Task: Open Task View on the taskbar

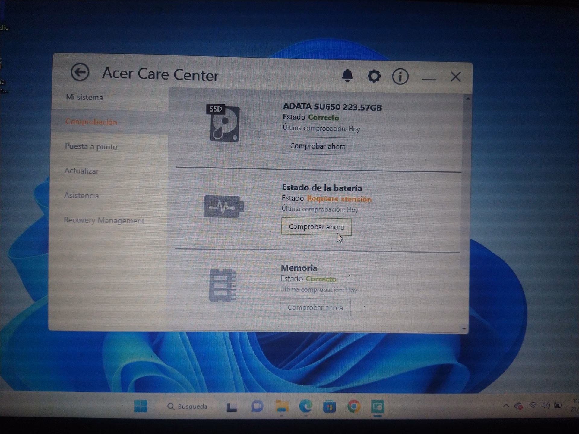Action: (x=232, y=407)
